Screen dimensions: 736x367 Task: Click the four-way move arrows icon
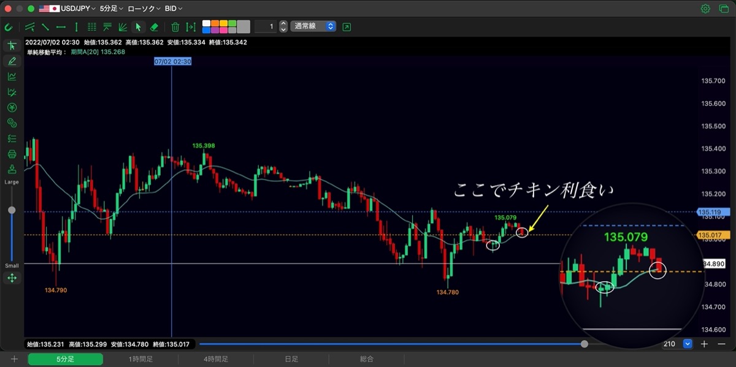12,278
